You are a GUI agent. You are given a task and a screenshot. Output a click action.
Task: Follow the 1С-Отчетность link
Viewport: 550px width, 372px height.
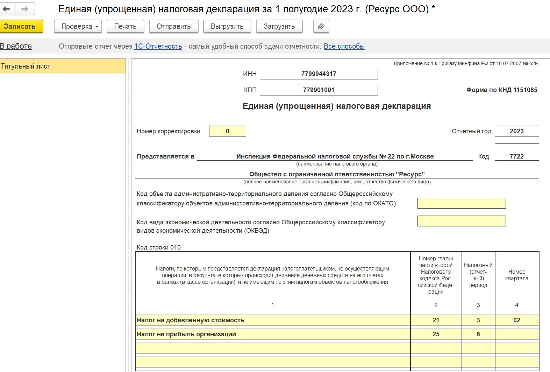[x=158, y=46]
